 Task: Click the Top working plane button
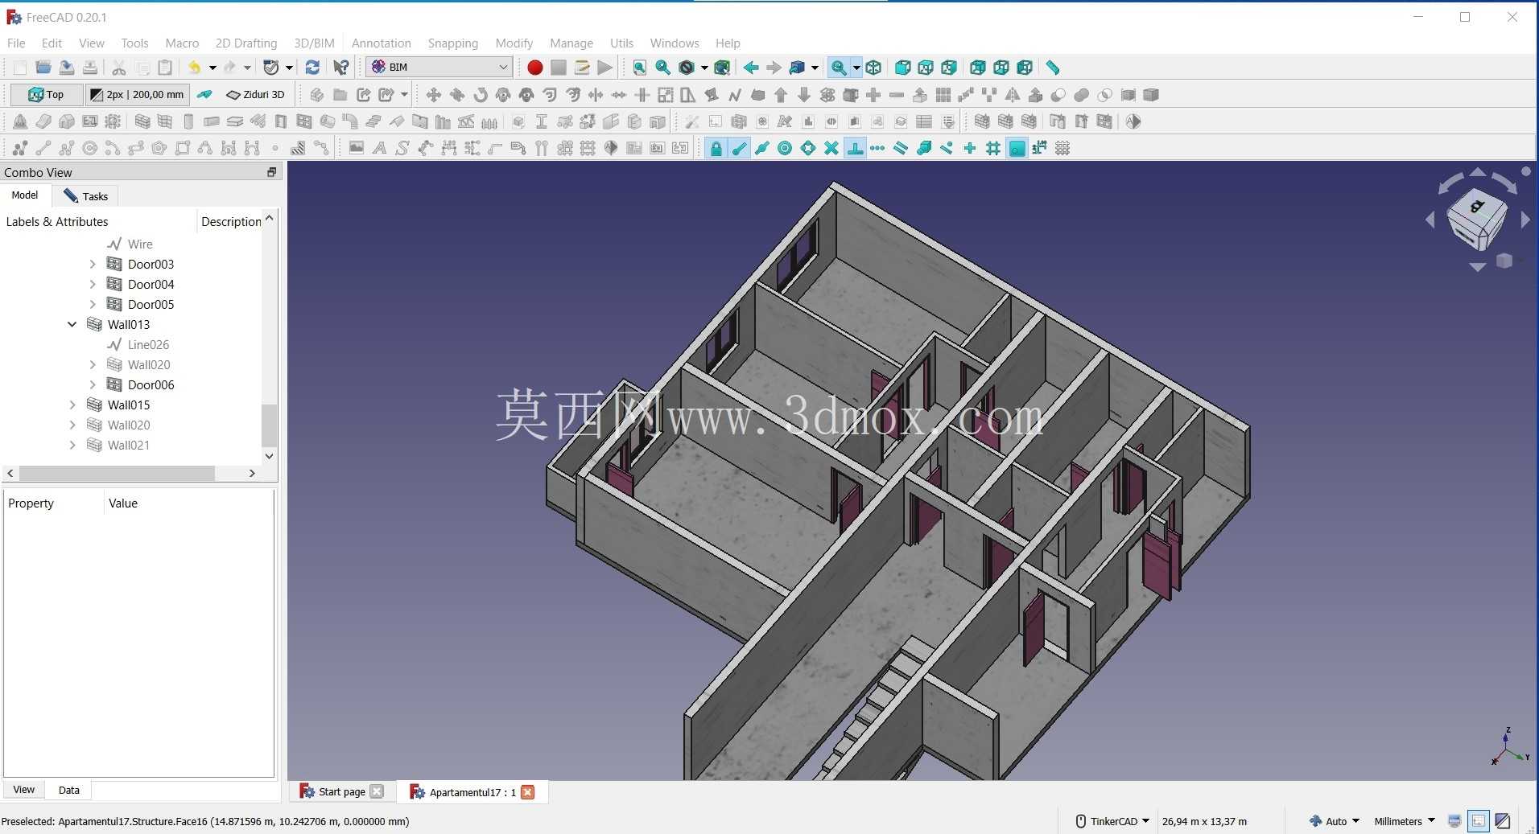46,94
